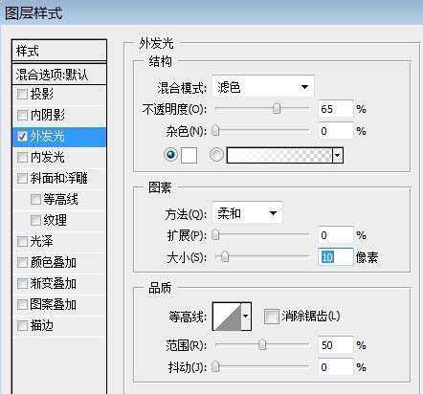423x394 pixels.
Task: Open the 等高线 contour picker arrow
Action: coord(246,317)
